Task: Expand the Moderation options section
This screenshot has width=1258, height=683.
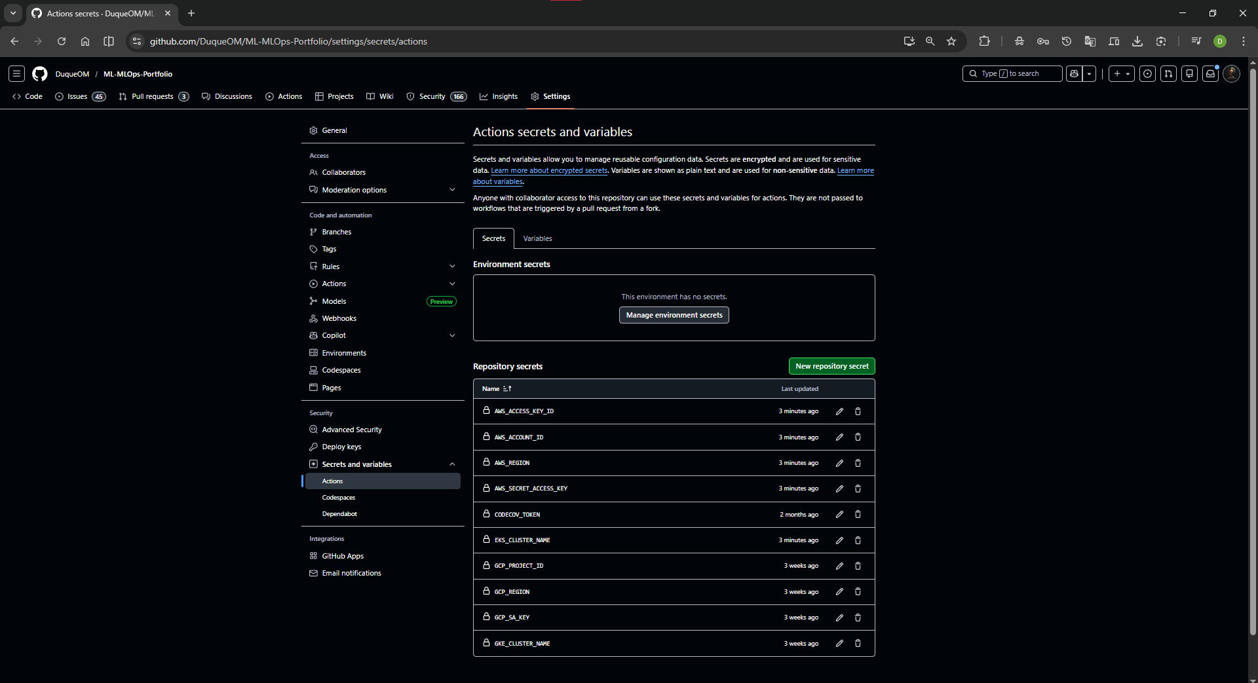Action: [x=452, y=190]
